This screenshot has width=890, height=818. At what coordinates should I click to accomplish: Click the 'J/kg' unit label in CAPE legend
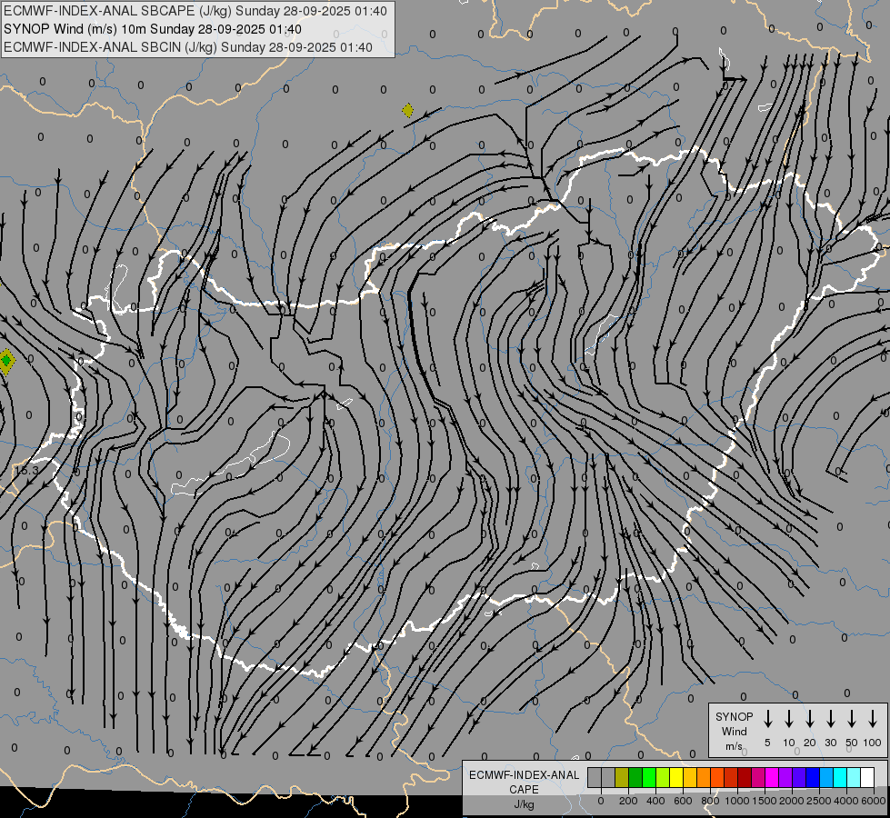(x=524, y=804)
